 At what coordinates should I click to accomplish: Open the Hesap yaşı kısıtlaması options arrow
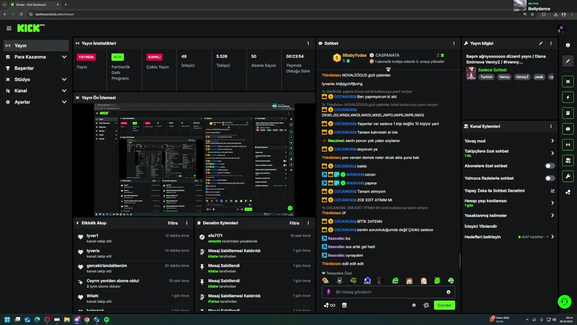[x=552, y=203]
